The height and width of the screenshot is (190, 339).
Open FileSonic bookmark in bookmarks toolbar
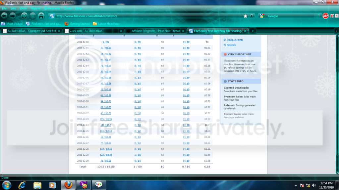pyautogui.click(x=43, y=24)
